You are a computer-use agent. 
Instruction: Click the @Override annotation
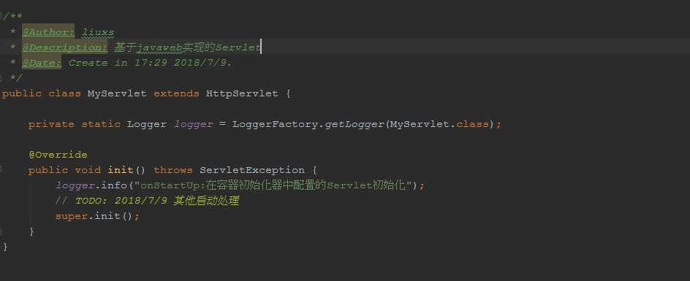click(58, 155)
